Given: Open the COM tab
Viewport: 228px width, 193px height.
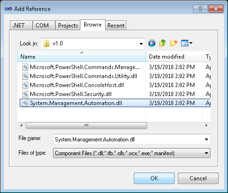Looking at the screenshot, I should pyautogui.click(x=44, y=25).
